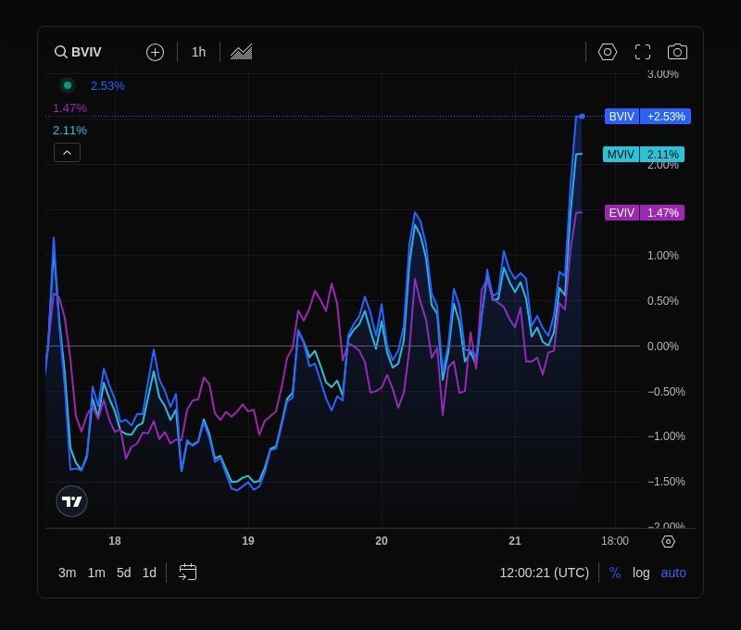
Task: Toggle percent scale mode
Action: 615,573
